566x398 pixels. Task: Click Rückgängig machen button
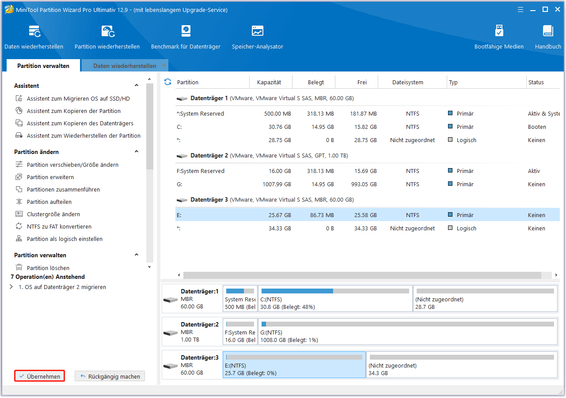click(110, 376)
